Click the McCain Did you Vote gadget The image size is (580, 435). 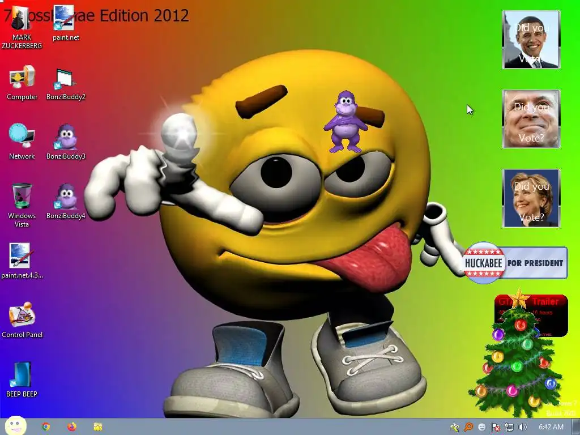[531, 119]
